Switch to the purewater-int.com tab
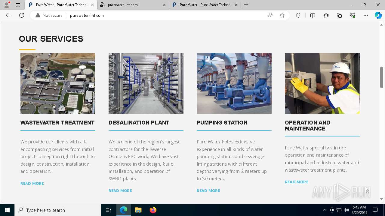 (133, 5)
